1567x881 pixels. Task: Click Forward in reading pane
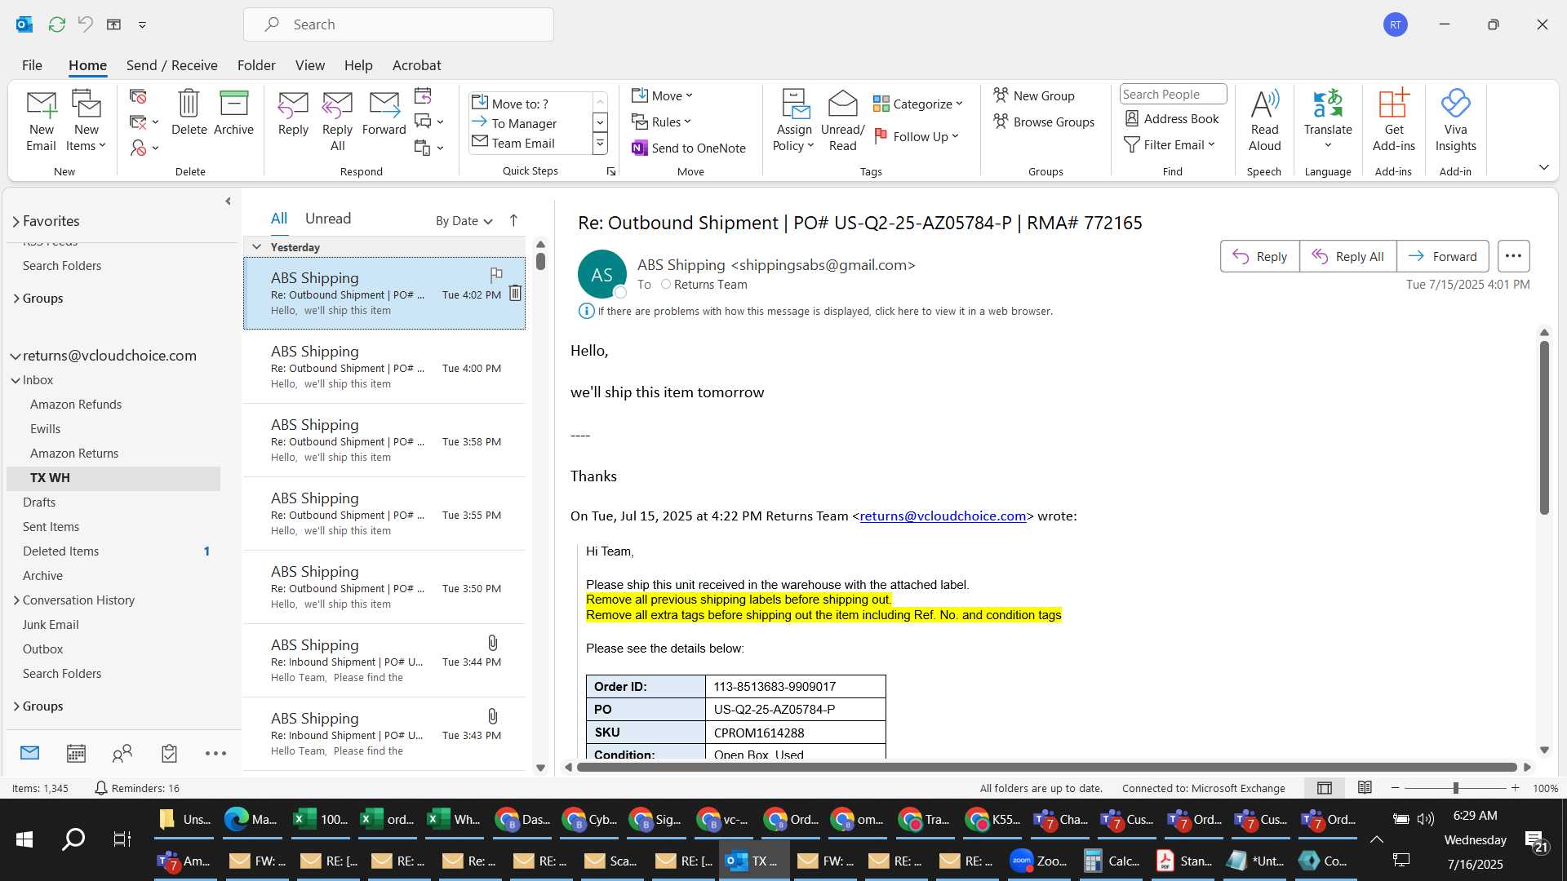click(1442, 256)
